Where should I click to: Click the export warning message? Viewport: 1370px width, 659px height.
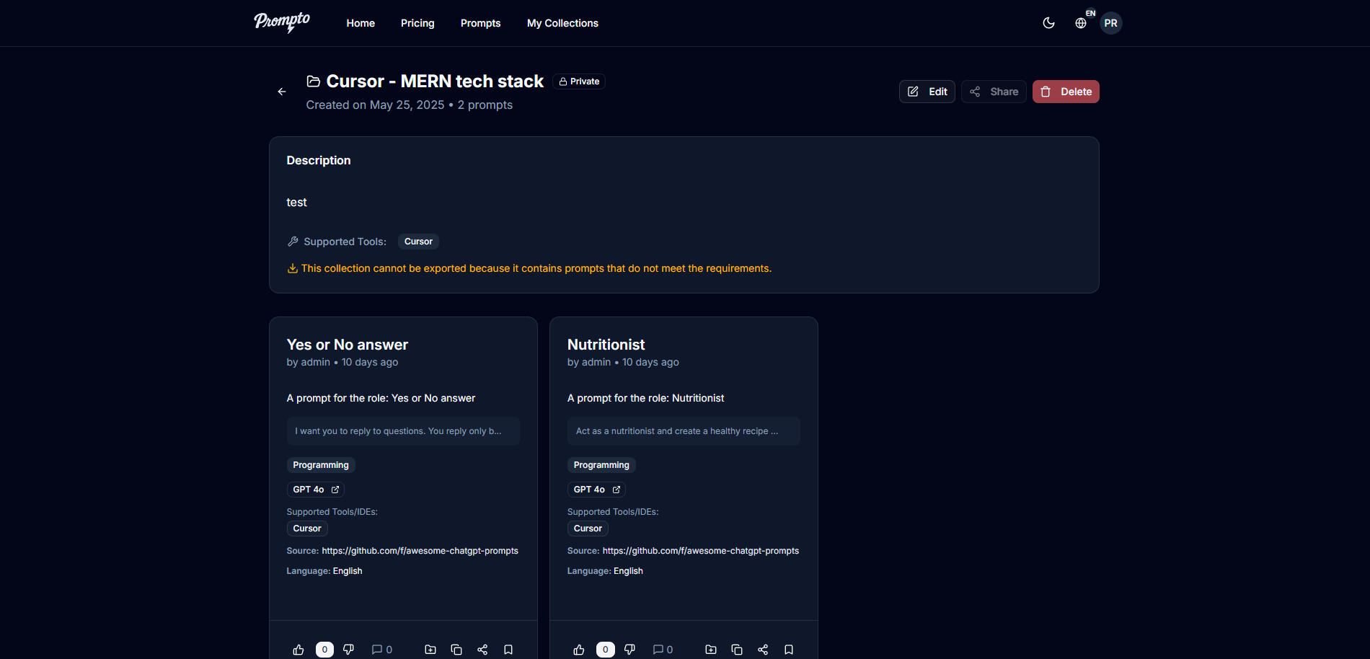click(530, 268)
